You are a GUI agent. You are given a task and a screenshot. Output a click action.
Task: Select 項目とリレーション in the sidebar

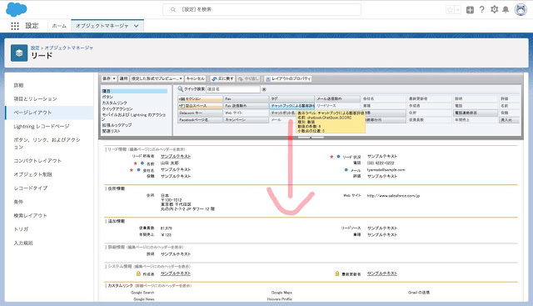point(35,98)
